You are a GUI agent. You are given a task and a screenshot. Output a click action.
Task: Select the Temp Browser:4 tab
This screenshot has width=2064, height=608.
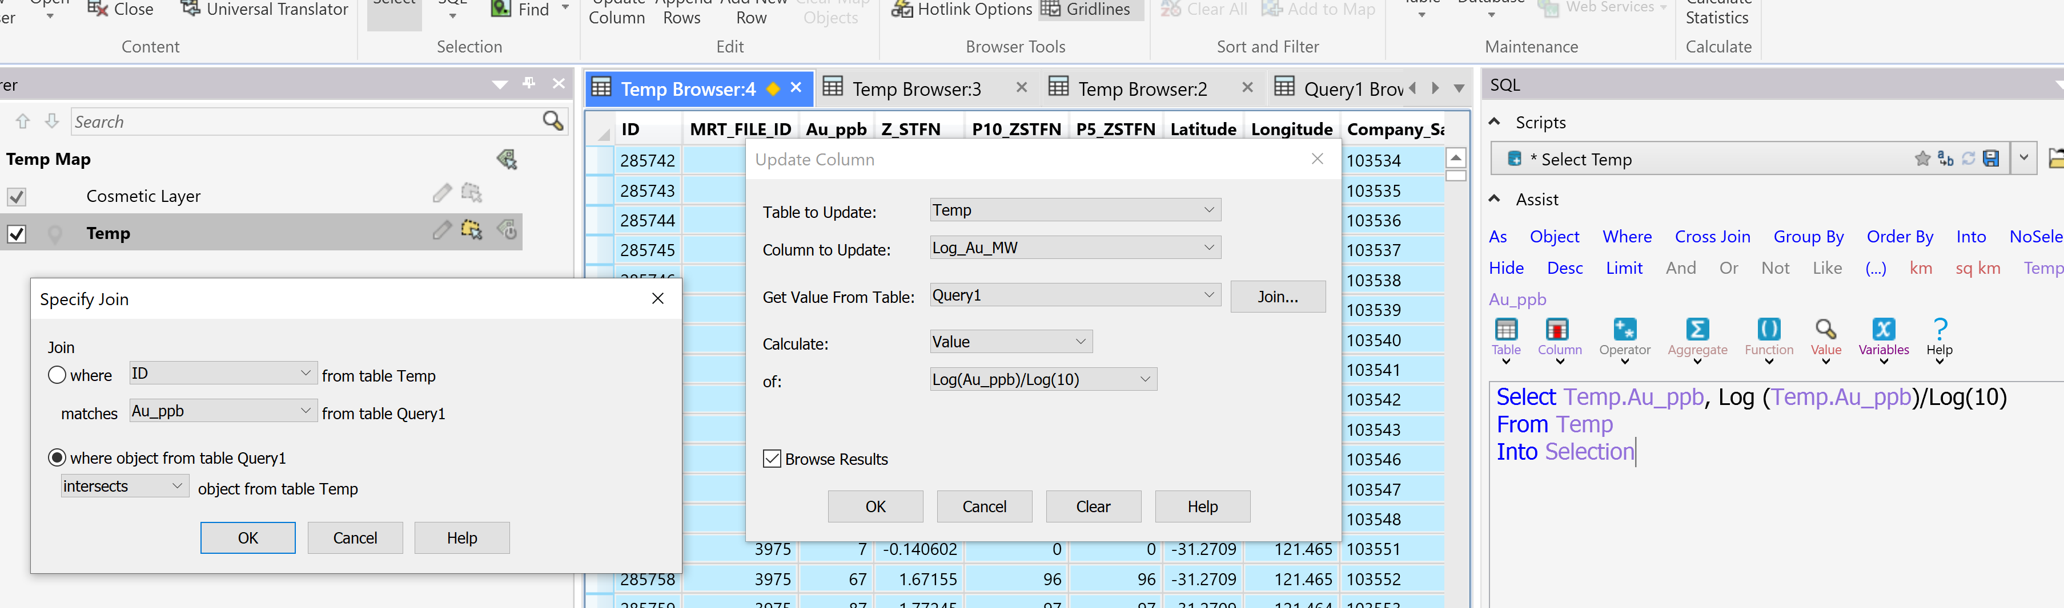point(688,88)
